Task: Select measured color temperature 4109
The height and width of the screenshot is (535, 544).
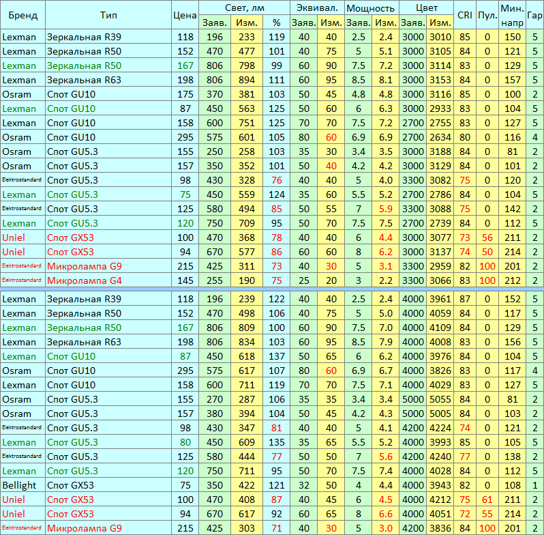Action: click(440, 328)
